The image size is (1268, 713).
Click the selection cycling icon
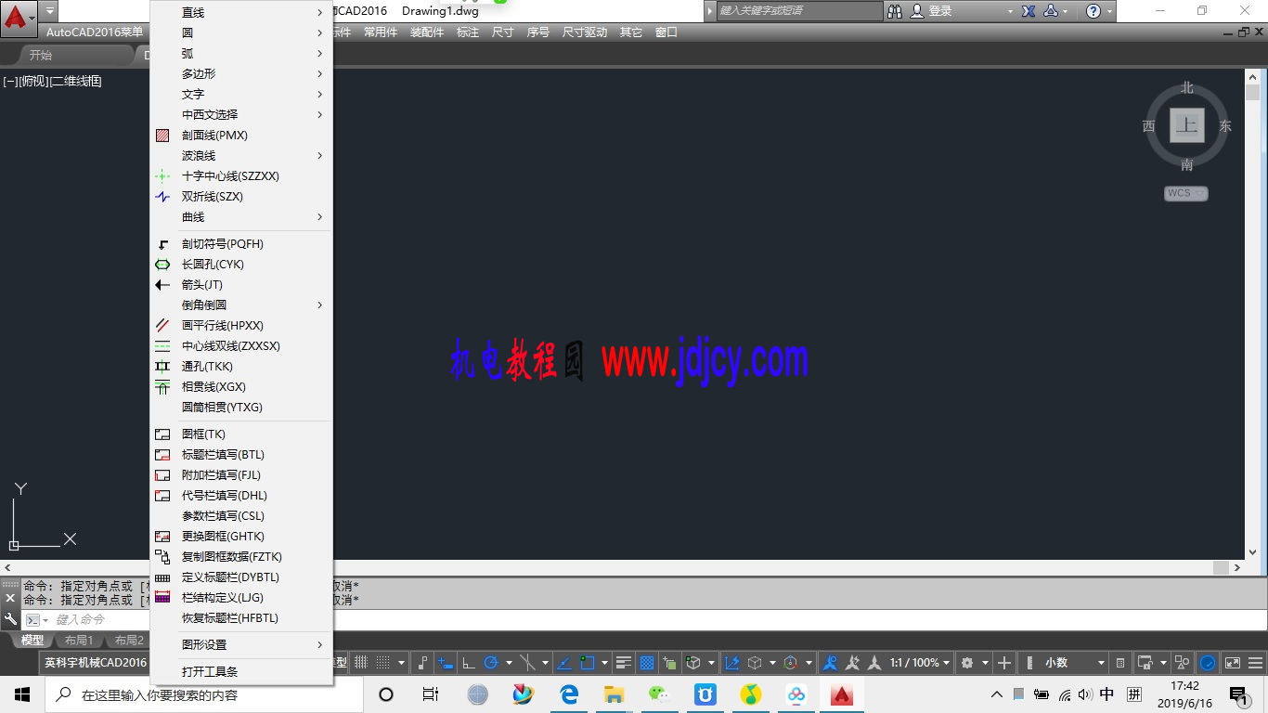coord(669,662)
